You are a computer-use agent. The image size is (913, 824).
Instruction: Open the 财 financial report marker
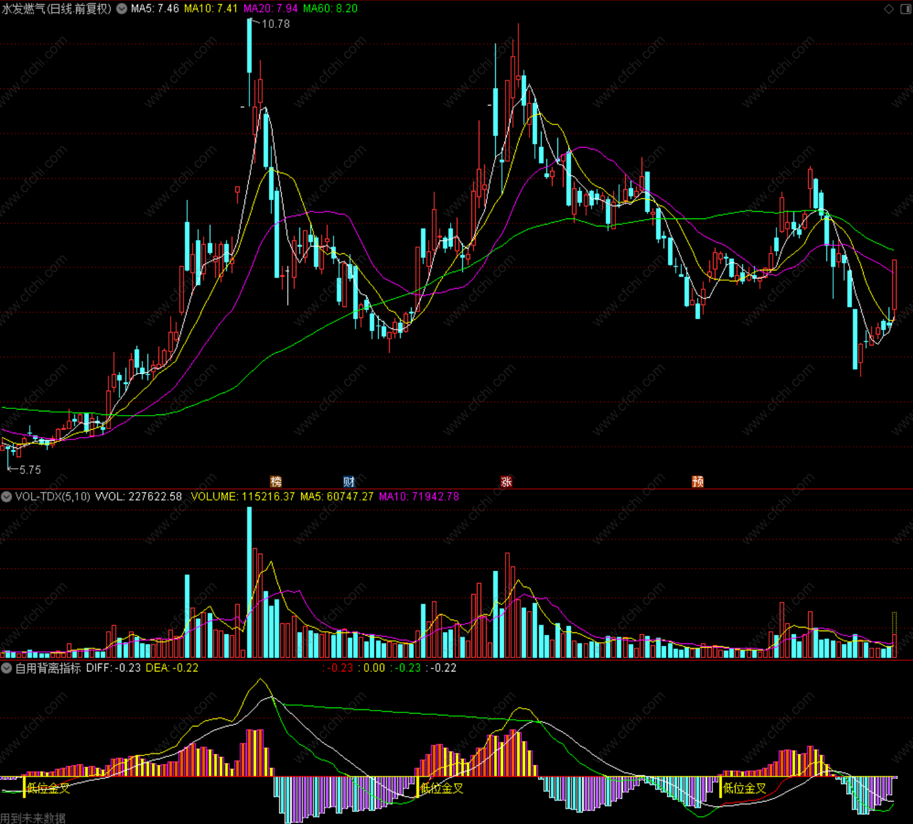(x=349, y=482)
